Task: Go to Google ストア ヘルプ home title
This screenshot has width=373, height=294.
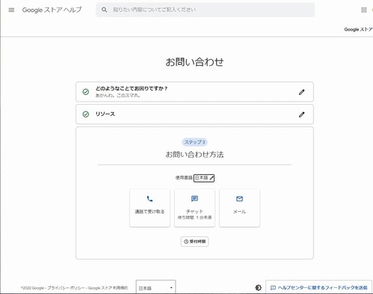Action: 52,10
